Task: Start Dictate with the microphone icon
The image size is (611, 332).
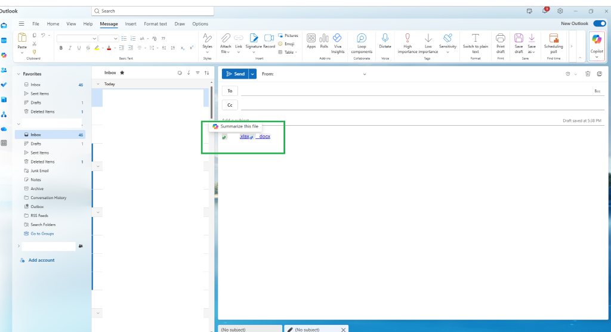Action: point(385,41)
